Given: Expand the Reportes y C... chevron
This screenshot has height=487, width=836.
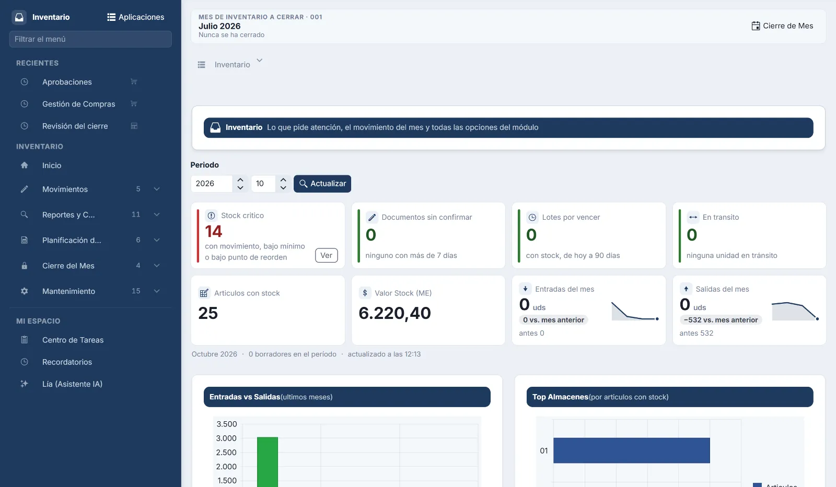Looking at the screenshot, I should [157, 215].
